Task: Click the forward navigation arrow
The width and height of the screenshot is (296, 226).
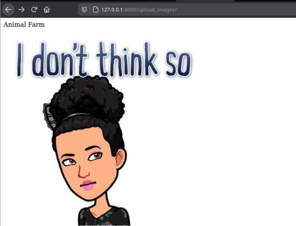Action: coord(21,10)
